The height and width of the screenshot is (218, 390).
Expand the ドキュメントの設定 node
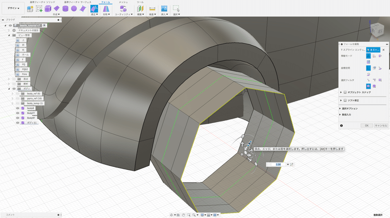9,30
